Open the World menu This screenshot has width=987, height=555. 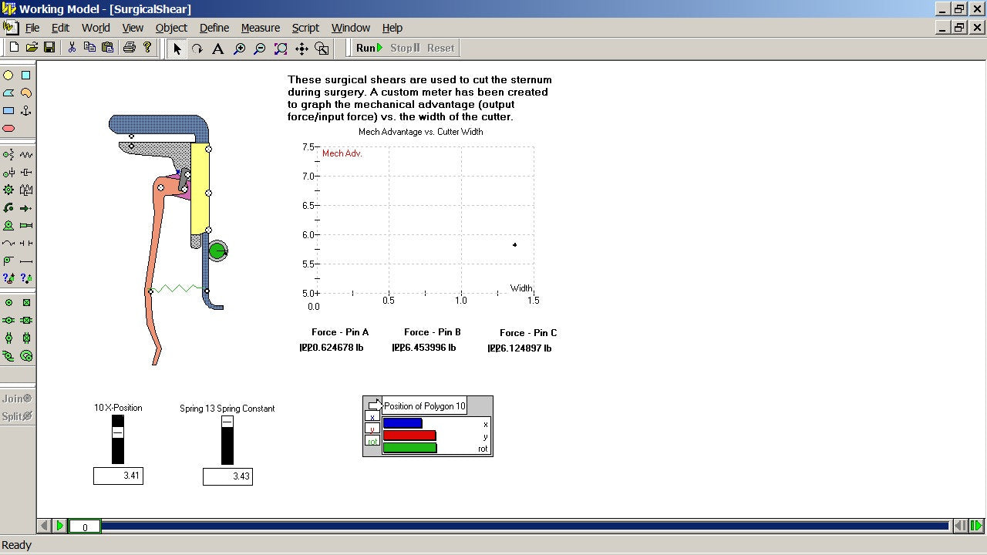coord(96,28)
